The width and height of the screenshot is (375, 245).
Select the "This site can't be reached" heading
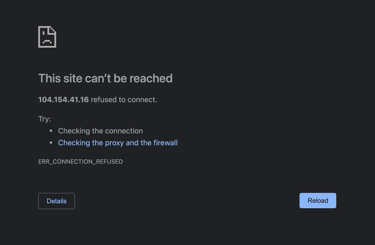(x=105, y=78)
